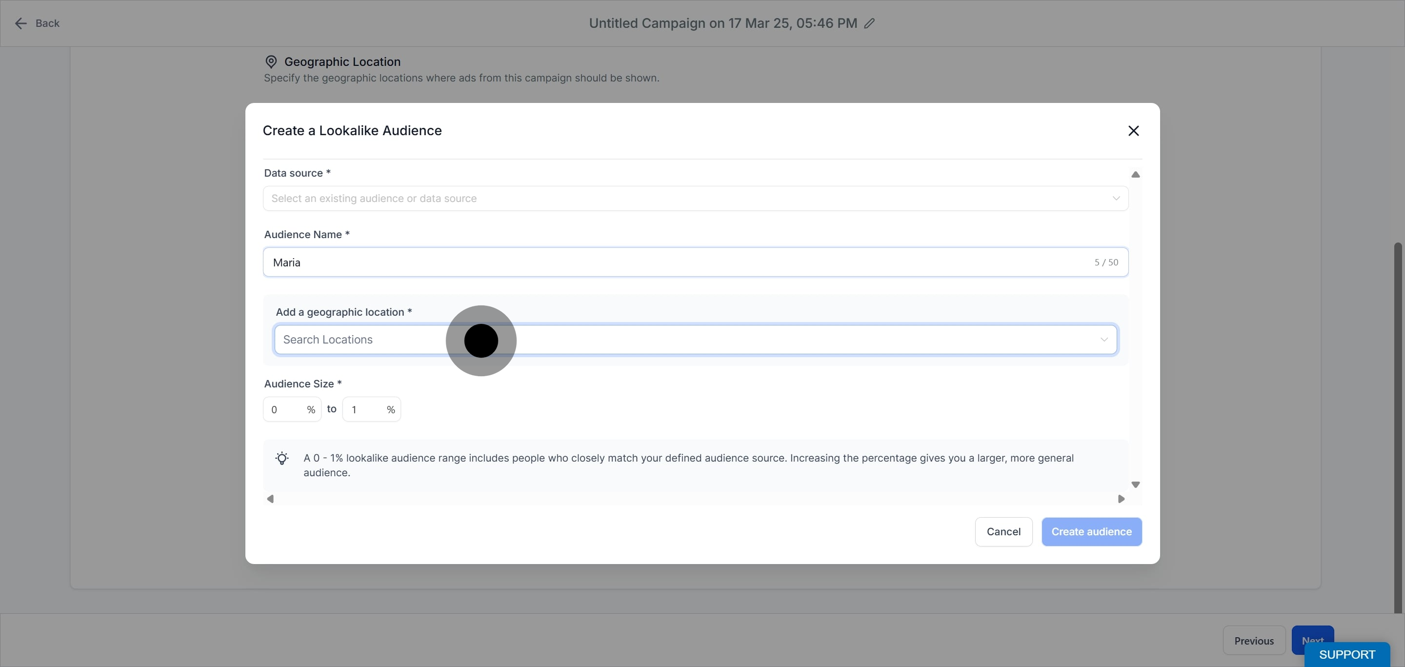Select the minimum audience size percent field
The width and height of the screenshot is (1405, 667).
292,409
